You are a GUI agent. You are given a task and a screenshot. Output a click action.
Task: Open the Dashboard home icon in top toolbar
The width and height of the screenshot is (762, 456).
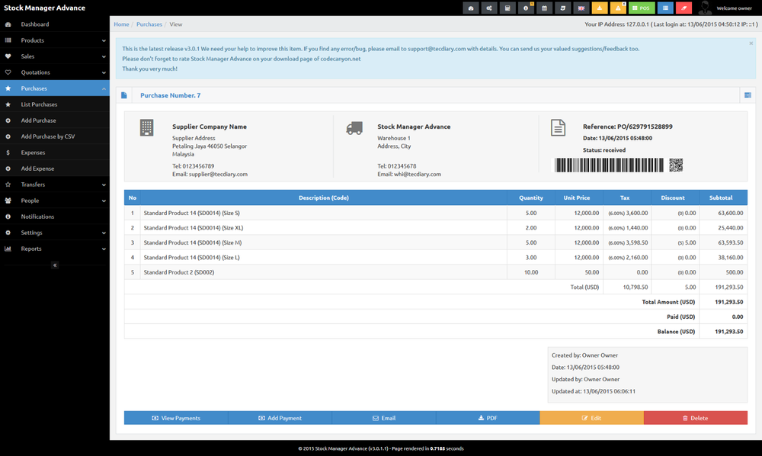tap(472, 8)
